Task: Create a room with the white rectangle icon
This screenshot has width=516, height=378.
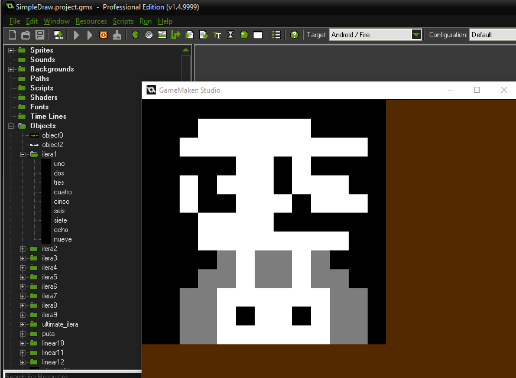Action: (258, 35)
